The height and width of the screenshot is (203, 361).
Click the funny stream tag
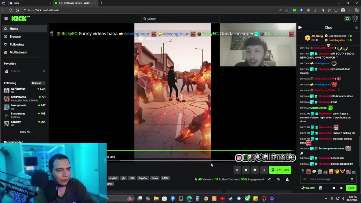pyautogui.click(x=155, y=178)
